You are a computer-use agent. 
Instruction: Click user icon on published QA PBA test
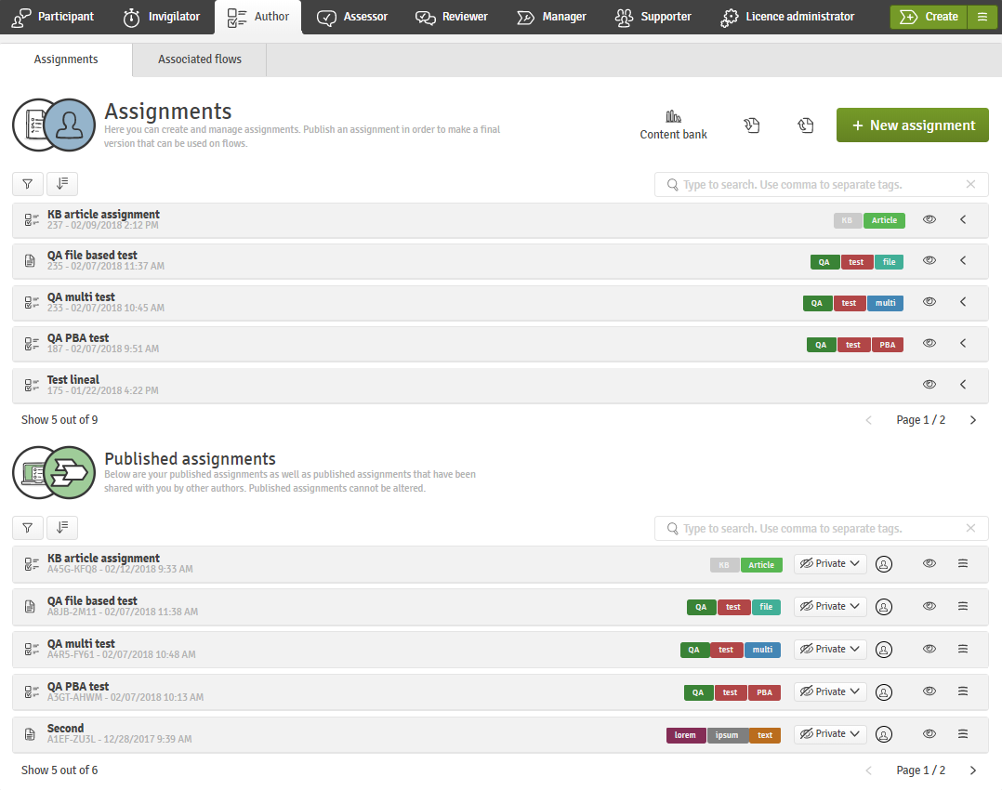click(x=884, y=691)
